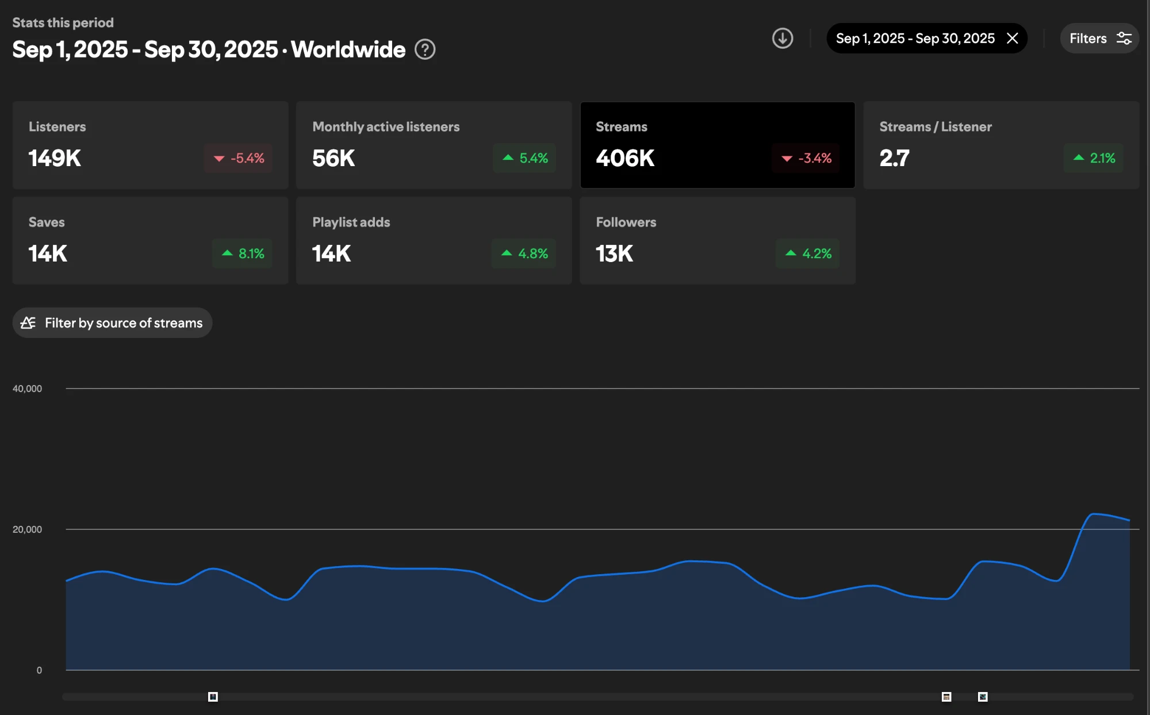Click the -5.4% Listeners change badge
This screenshot has width=1150, height=715.
pyautogui.click(x=238, y=158)
